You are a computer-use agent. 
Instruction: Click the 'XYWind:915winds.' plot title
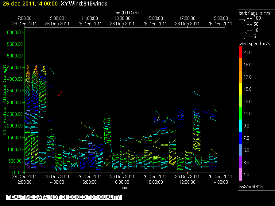85,3
